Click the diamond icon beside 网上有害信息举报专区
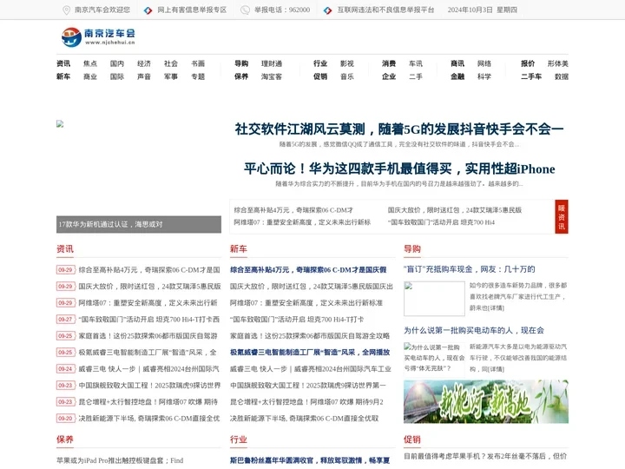 click(148, 10)
